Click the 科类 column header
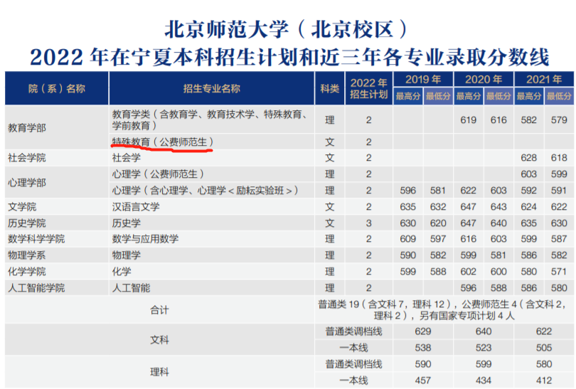The height and width of the screenshot is (389, 576). [329, 88]
